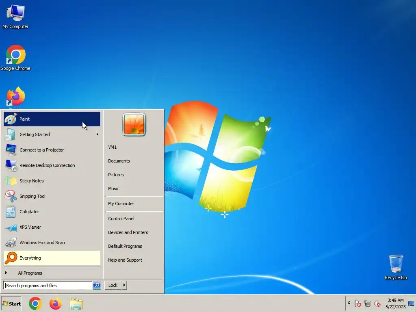The image size is (416, 312).
Task: Click the Sticky Notes icon
Action: [11, 181]
